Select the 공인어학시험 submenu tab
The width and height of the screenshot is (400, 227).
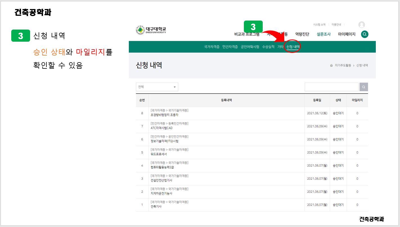coord(250,47)
